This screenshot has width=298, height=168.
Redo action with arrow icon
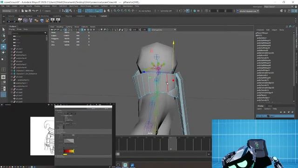coord(37,11)
